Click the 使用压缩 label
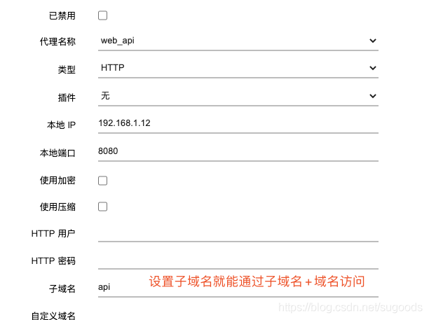 click(x=57, y=207)
